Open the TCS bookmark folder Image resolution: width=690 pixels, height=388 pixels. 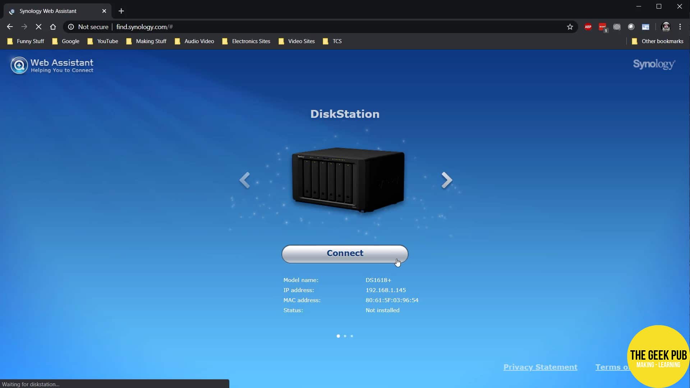point(332,41)
